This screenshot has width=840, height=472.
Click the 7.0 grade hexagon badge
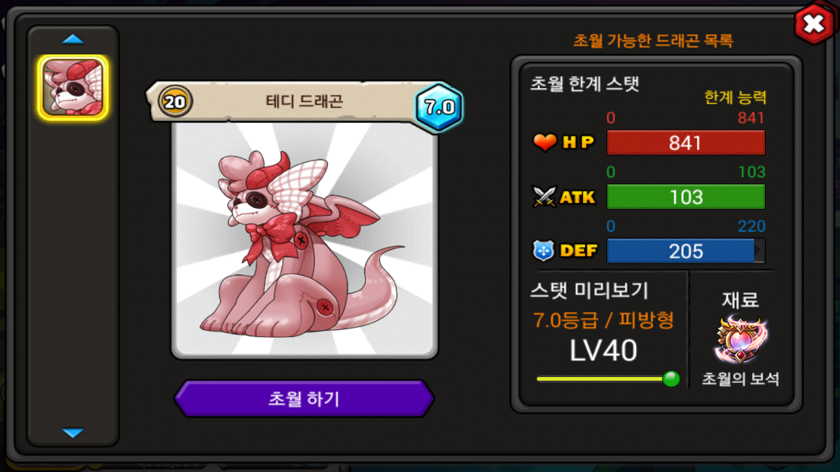(x=439, y=108)
